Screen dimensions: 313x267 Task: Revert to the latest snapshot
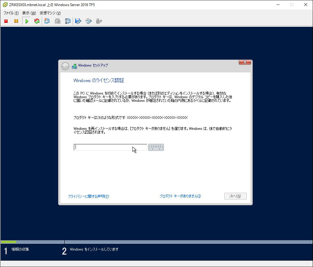pyautogui.click(x=57, y=21)
